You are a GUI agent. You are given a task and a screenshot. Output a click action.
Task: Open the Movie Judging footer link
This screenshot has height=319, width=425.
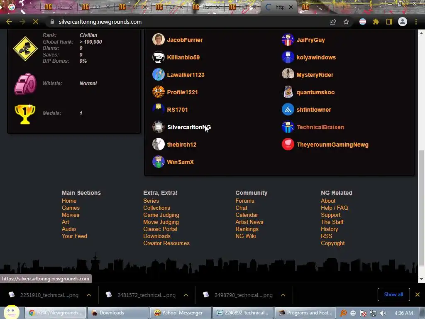[161, 222]
